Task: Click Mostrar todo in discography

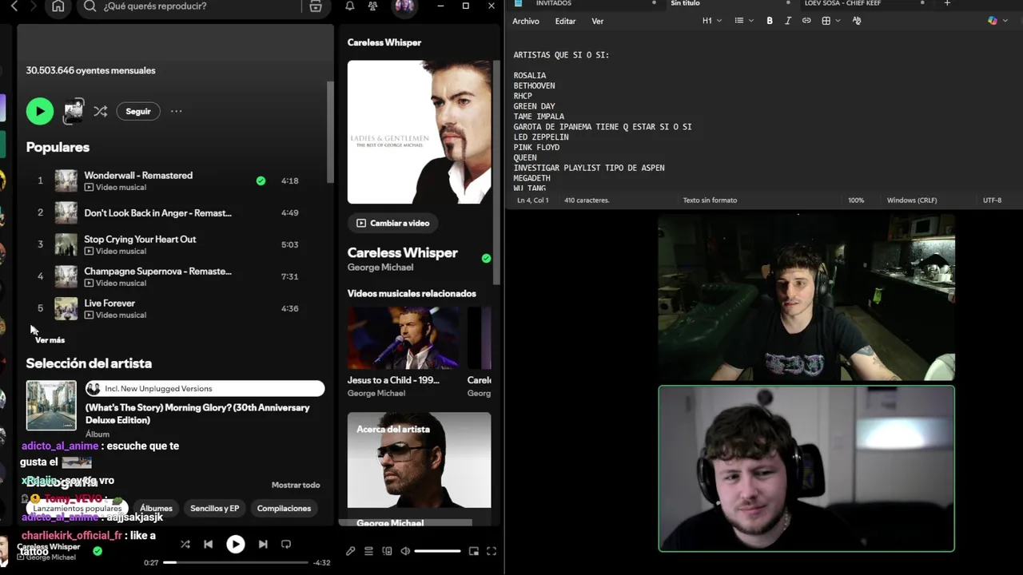Action: pos(296,485)
